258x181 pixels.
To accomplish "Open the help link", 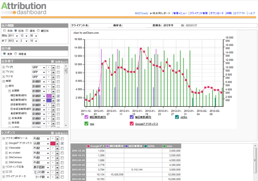I will pyautogui.click(x=251, y=13).
